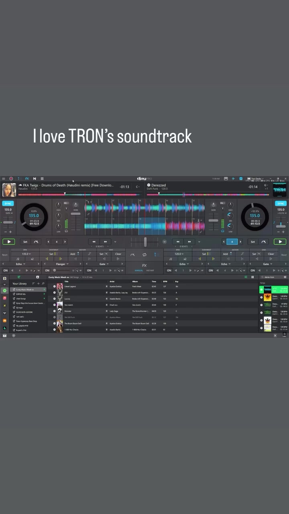Open the grid pads icon in top toolbar

[42, 179]
